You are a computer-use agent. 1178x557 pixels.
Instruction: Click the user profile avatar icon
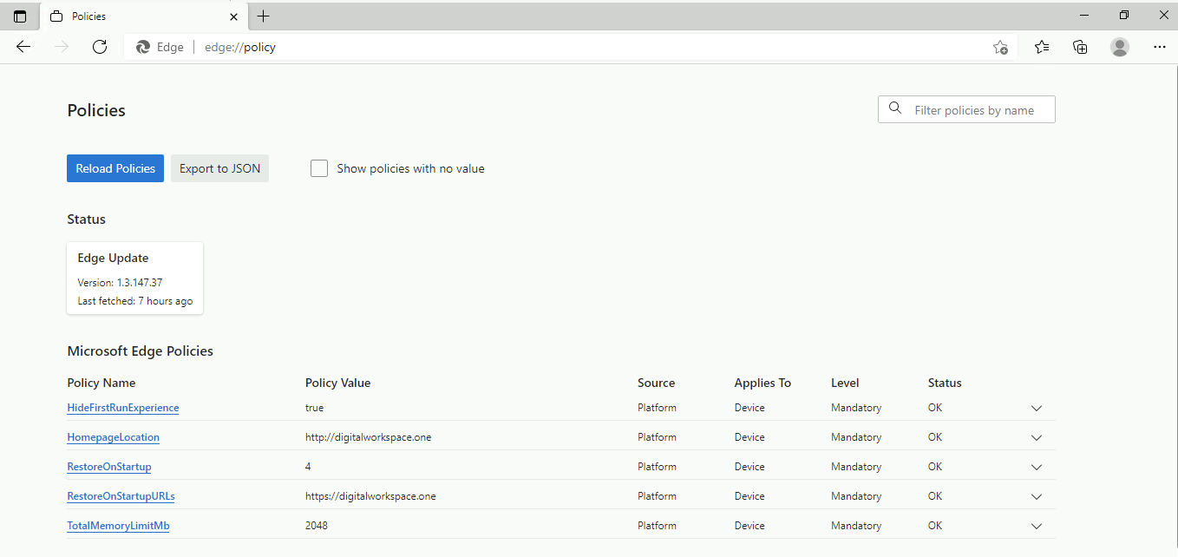pos(1120,48)
